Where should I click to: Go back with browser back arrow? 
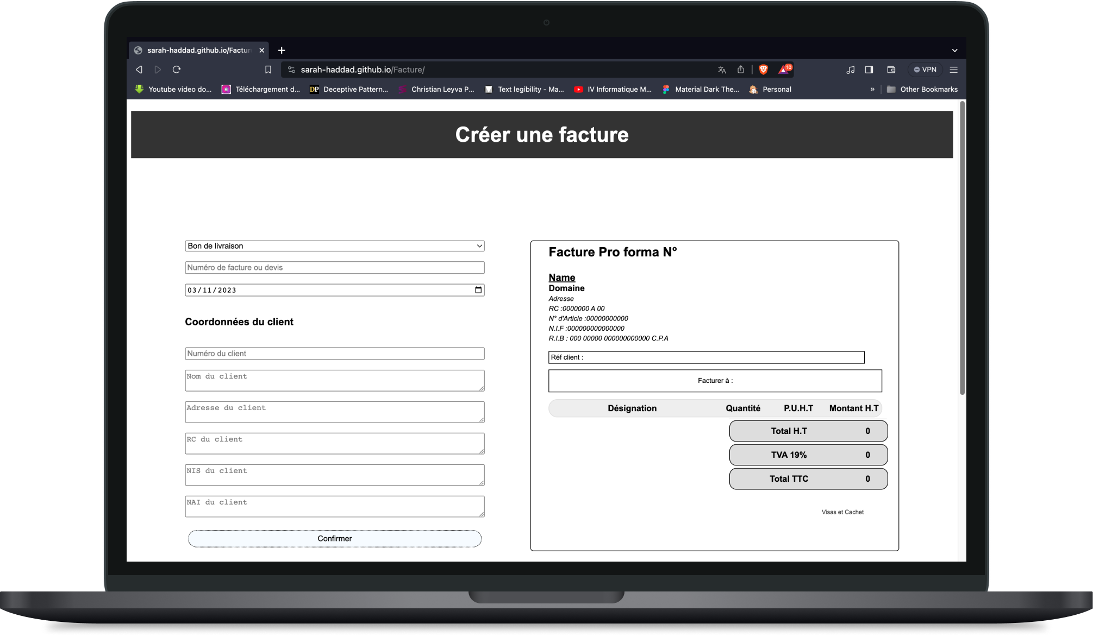pyautogui.click(x=139, y=70)
